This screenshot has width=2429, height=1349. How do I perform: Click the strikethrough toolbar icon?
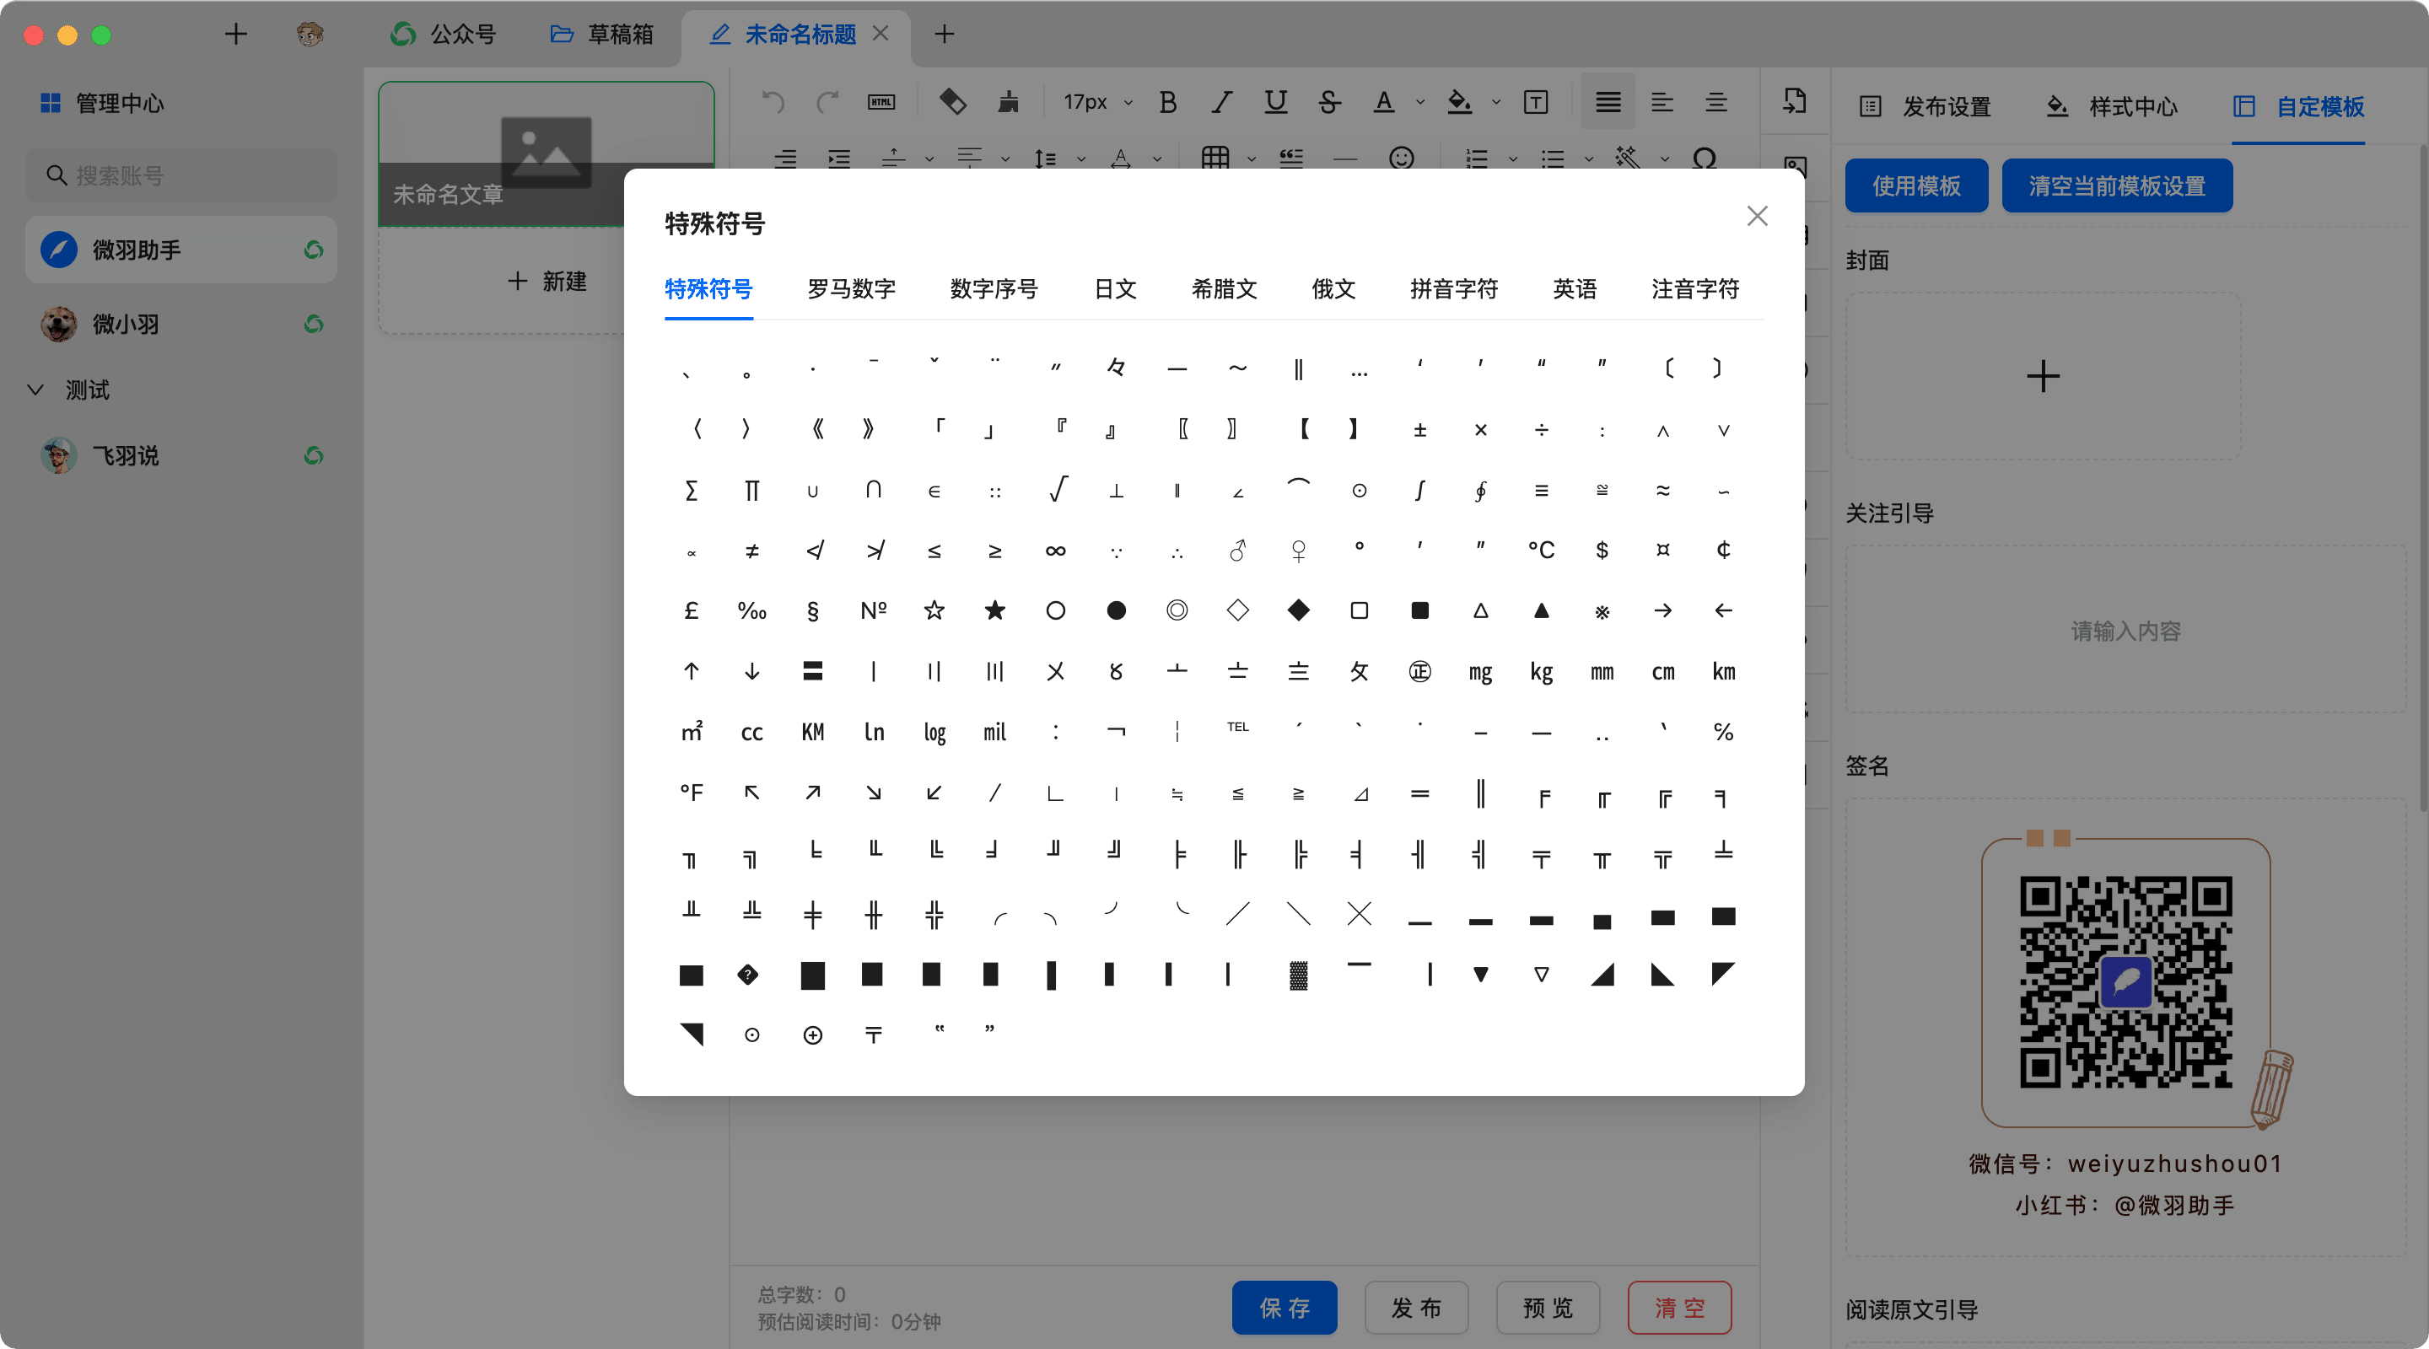pyautogui.click(x=1329, y=102)
